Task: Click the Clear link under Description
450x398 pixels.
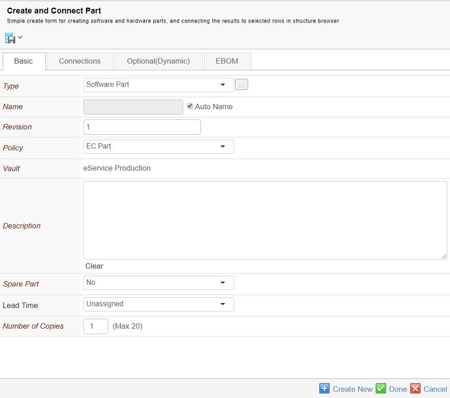Action: pos(94,266)
